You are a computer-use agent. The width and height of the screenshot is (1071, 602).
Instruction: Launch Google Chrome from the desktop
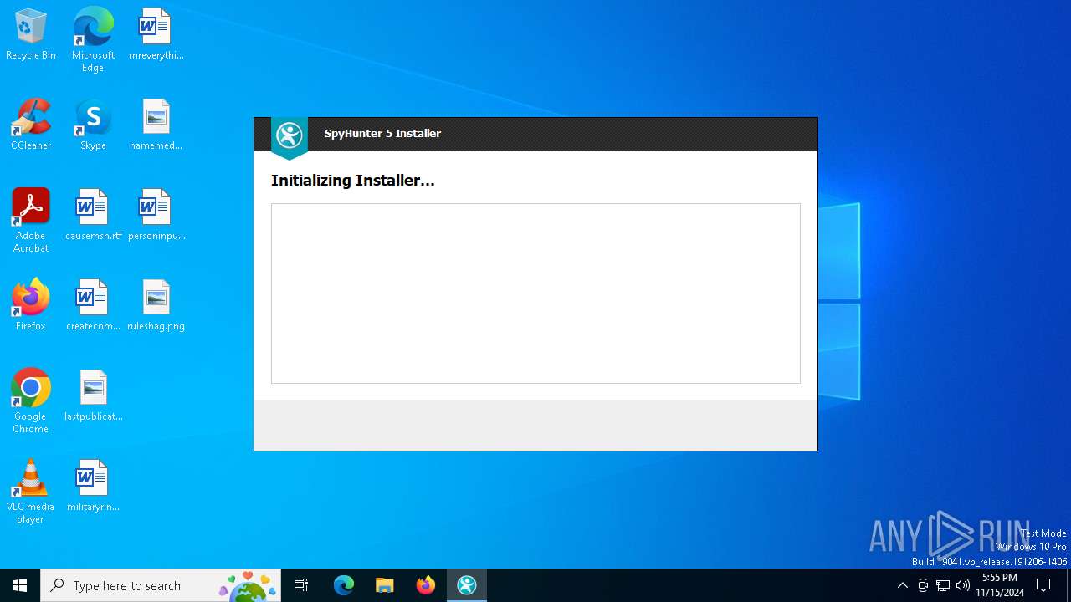click(x=31, y=401)
